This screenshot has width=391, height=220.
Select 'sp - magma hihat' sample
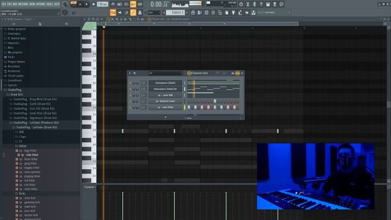pos(29,167)
